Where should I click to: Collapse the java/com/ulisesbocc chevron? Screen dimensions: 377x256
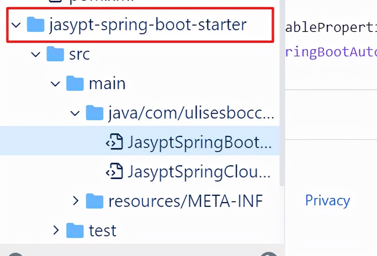75,113
